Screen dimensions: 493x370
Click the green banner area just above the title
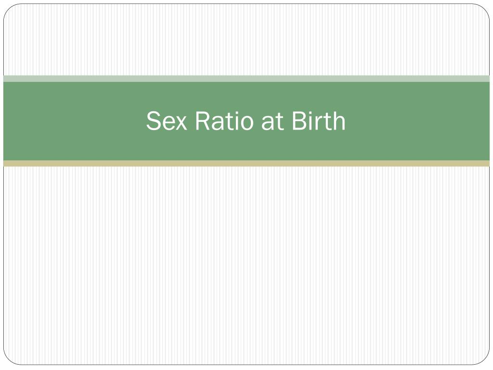(246, 96)
